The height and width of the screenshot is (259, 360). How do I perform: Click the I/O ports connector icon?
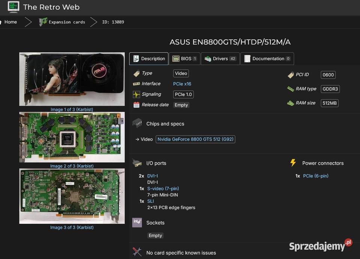point(137,163)
